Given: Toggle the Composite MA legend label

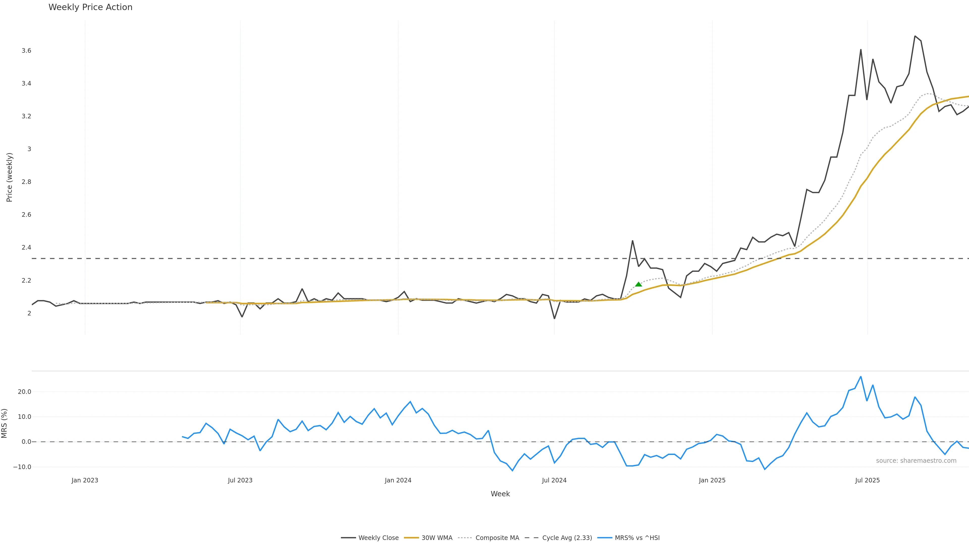Looking at the screenshot, I should tap(497, 538).
